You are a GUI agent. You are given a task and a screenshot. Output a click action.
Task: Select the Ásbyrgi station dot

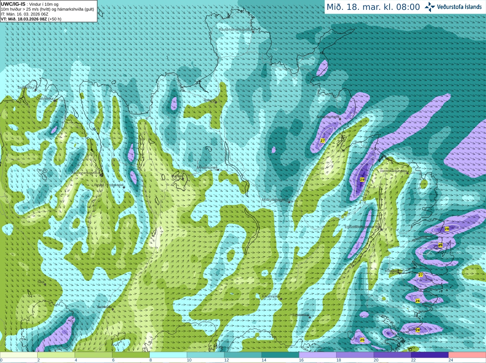215,102
